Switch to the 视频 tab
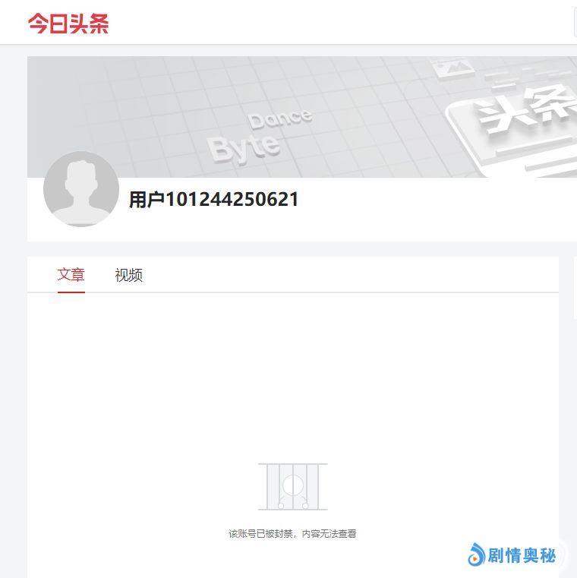This screenshot has height=578, width=577. (128, 275)
